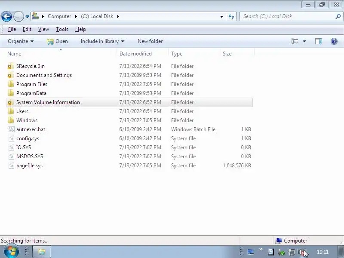The image size is (344, 258).
Task: Open the Windows Start orb
Action: [x=11, y=252]
